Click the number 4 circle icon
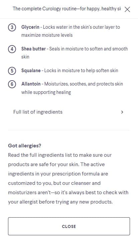This screenshot has width=138, height=246. coord(12,49)
